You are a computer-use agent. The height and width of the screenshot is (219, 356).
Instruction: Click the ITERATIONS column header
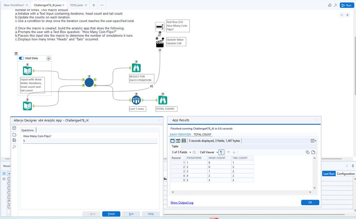196,158
